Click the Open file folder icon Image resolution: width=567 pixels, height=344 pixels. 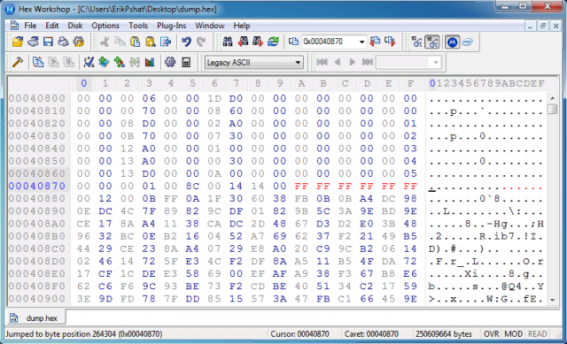pos(18,42)
